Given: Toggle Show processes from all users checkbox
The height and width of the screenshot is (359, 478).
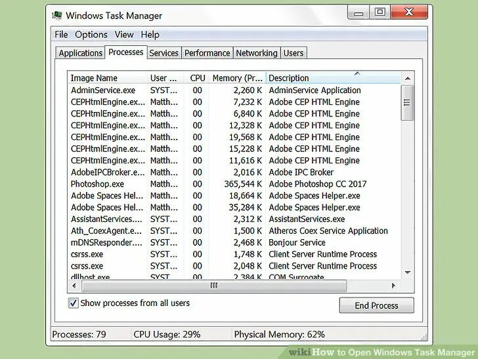Looking at the screenshot, I should (x=73, y=303).
